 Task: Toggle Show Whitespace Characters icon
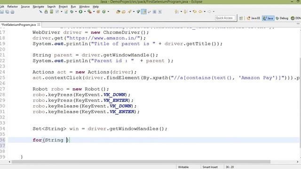[x=160, y=12]
